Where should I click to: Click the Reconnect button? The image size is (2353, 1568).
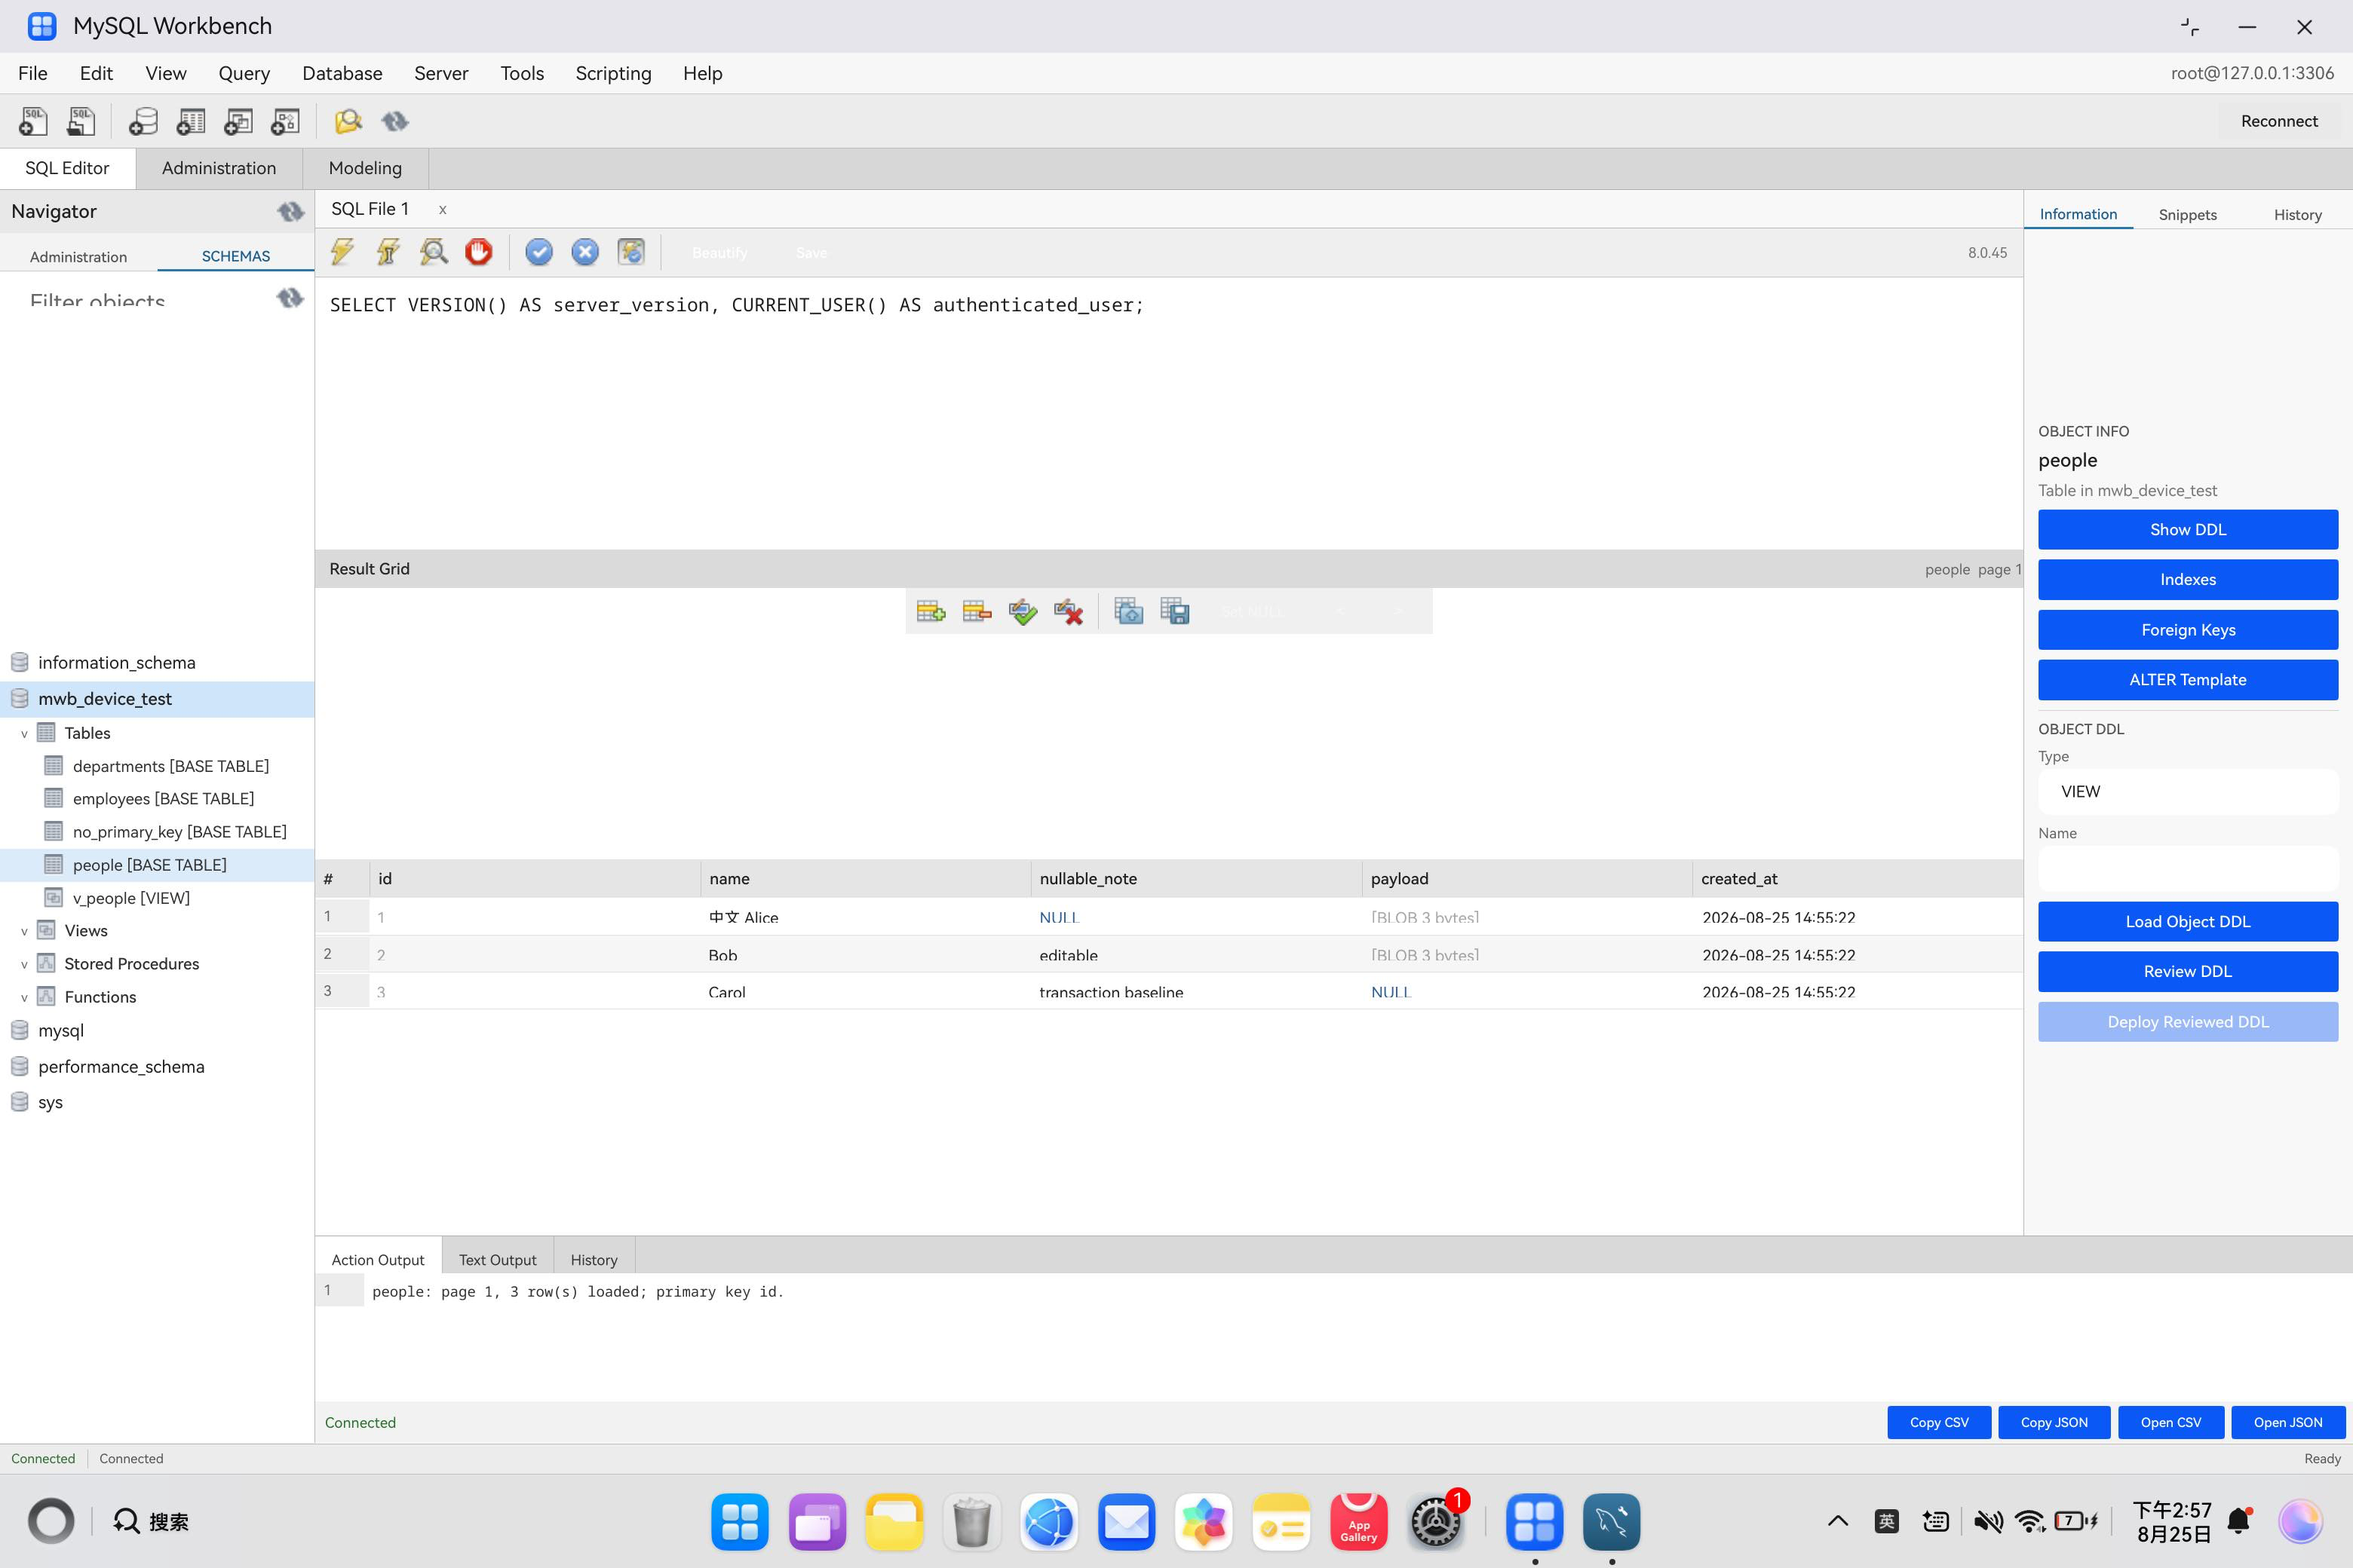pyautogui.click(x=2279, y=121)
